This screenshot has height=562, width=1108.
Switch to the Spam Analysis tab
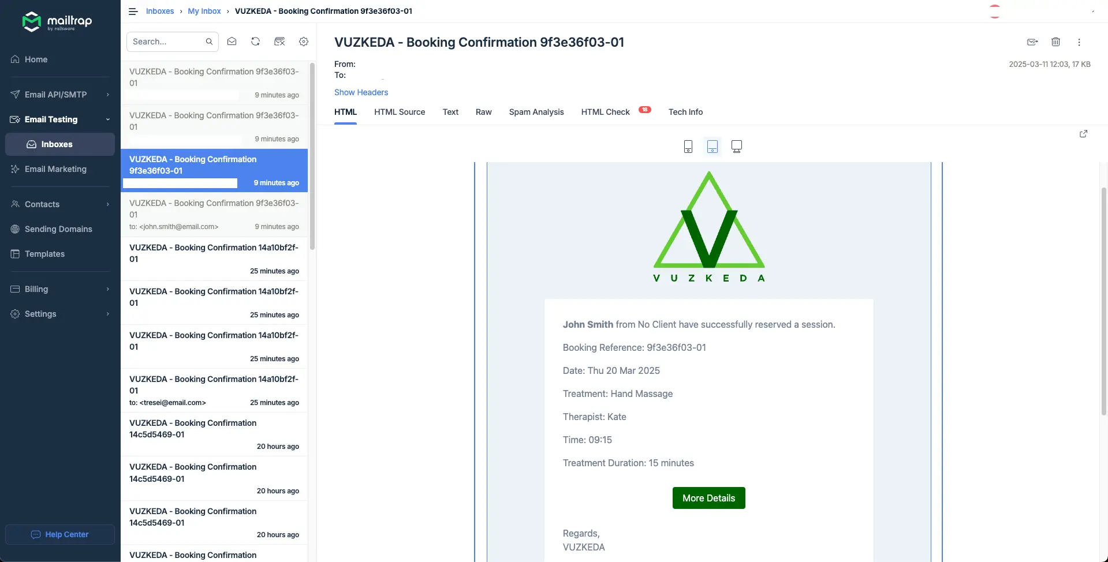pyautogui.click(x=536, y=112)
